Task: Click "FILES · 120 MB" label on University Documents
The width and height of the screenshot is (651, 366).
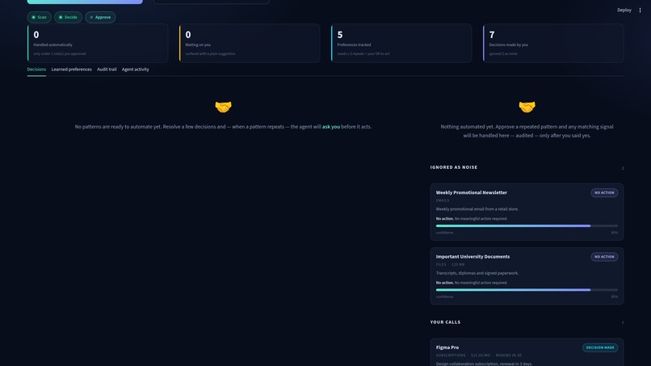Action: 450,265
